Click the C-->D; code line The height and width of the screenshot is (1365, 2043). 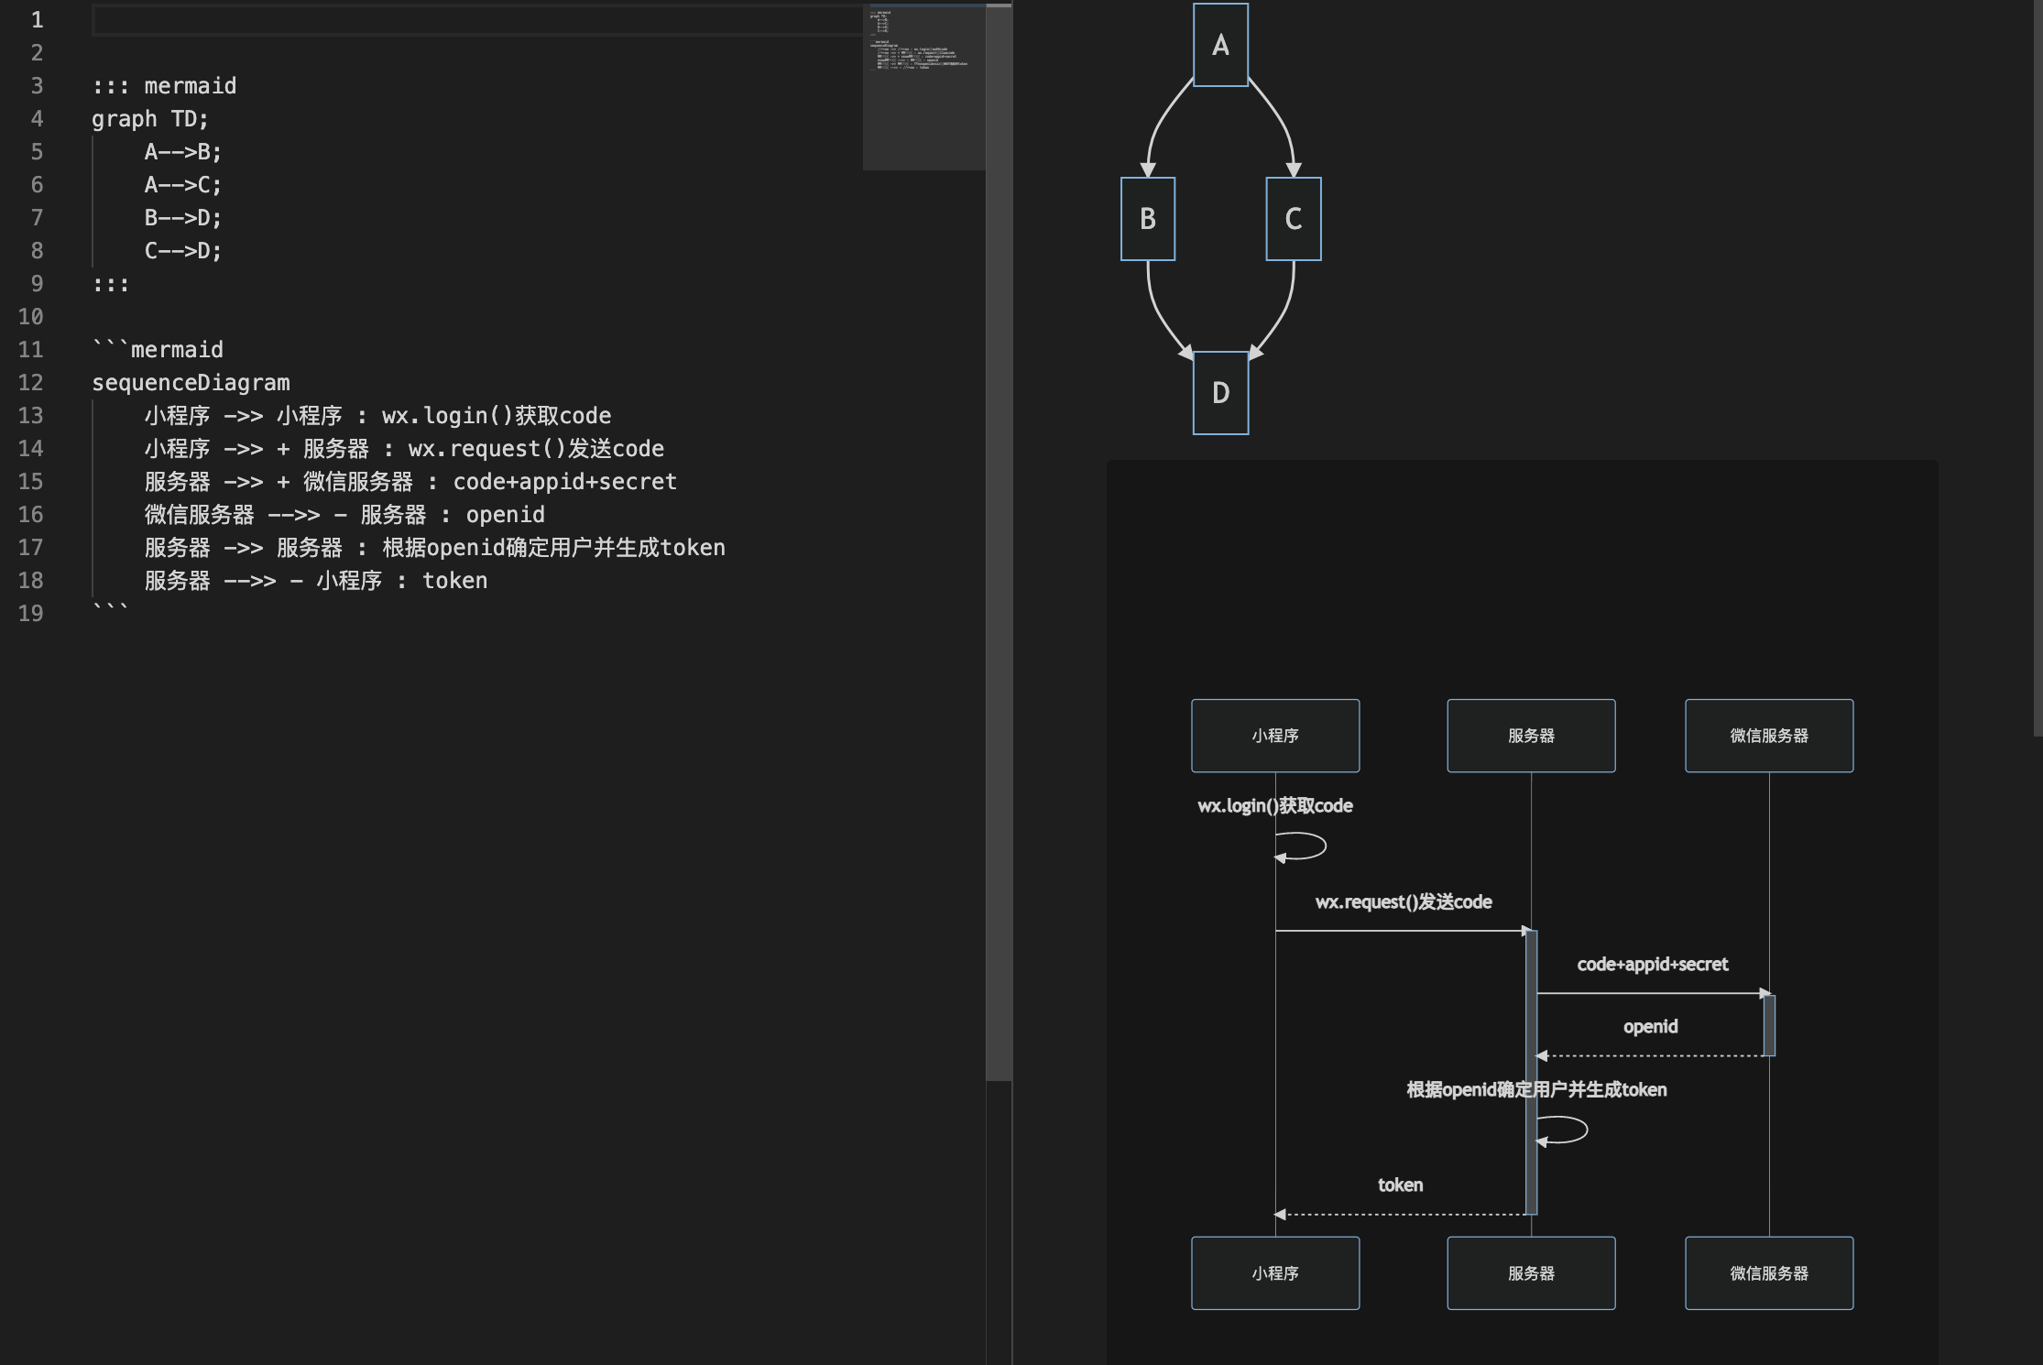183,251
